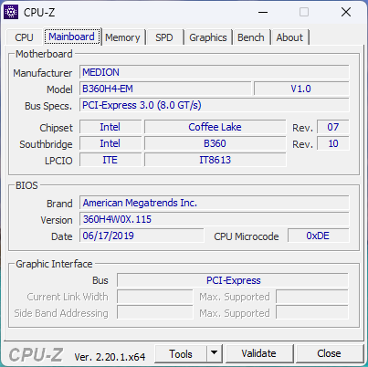Go to the Bench tab

coord(251,37)
